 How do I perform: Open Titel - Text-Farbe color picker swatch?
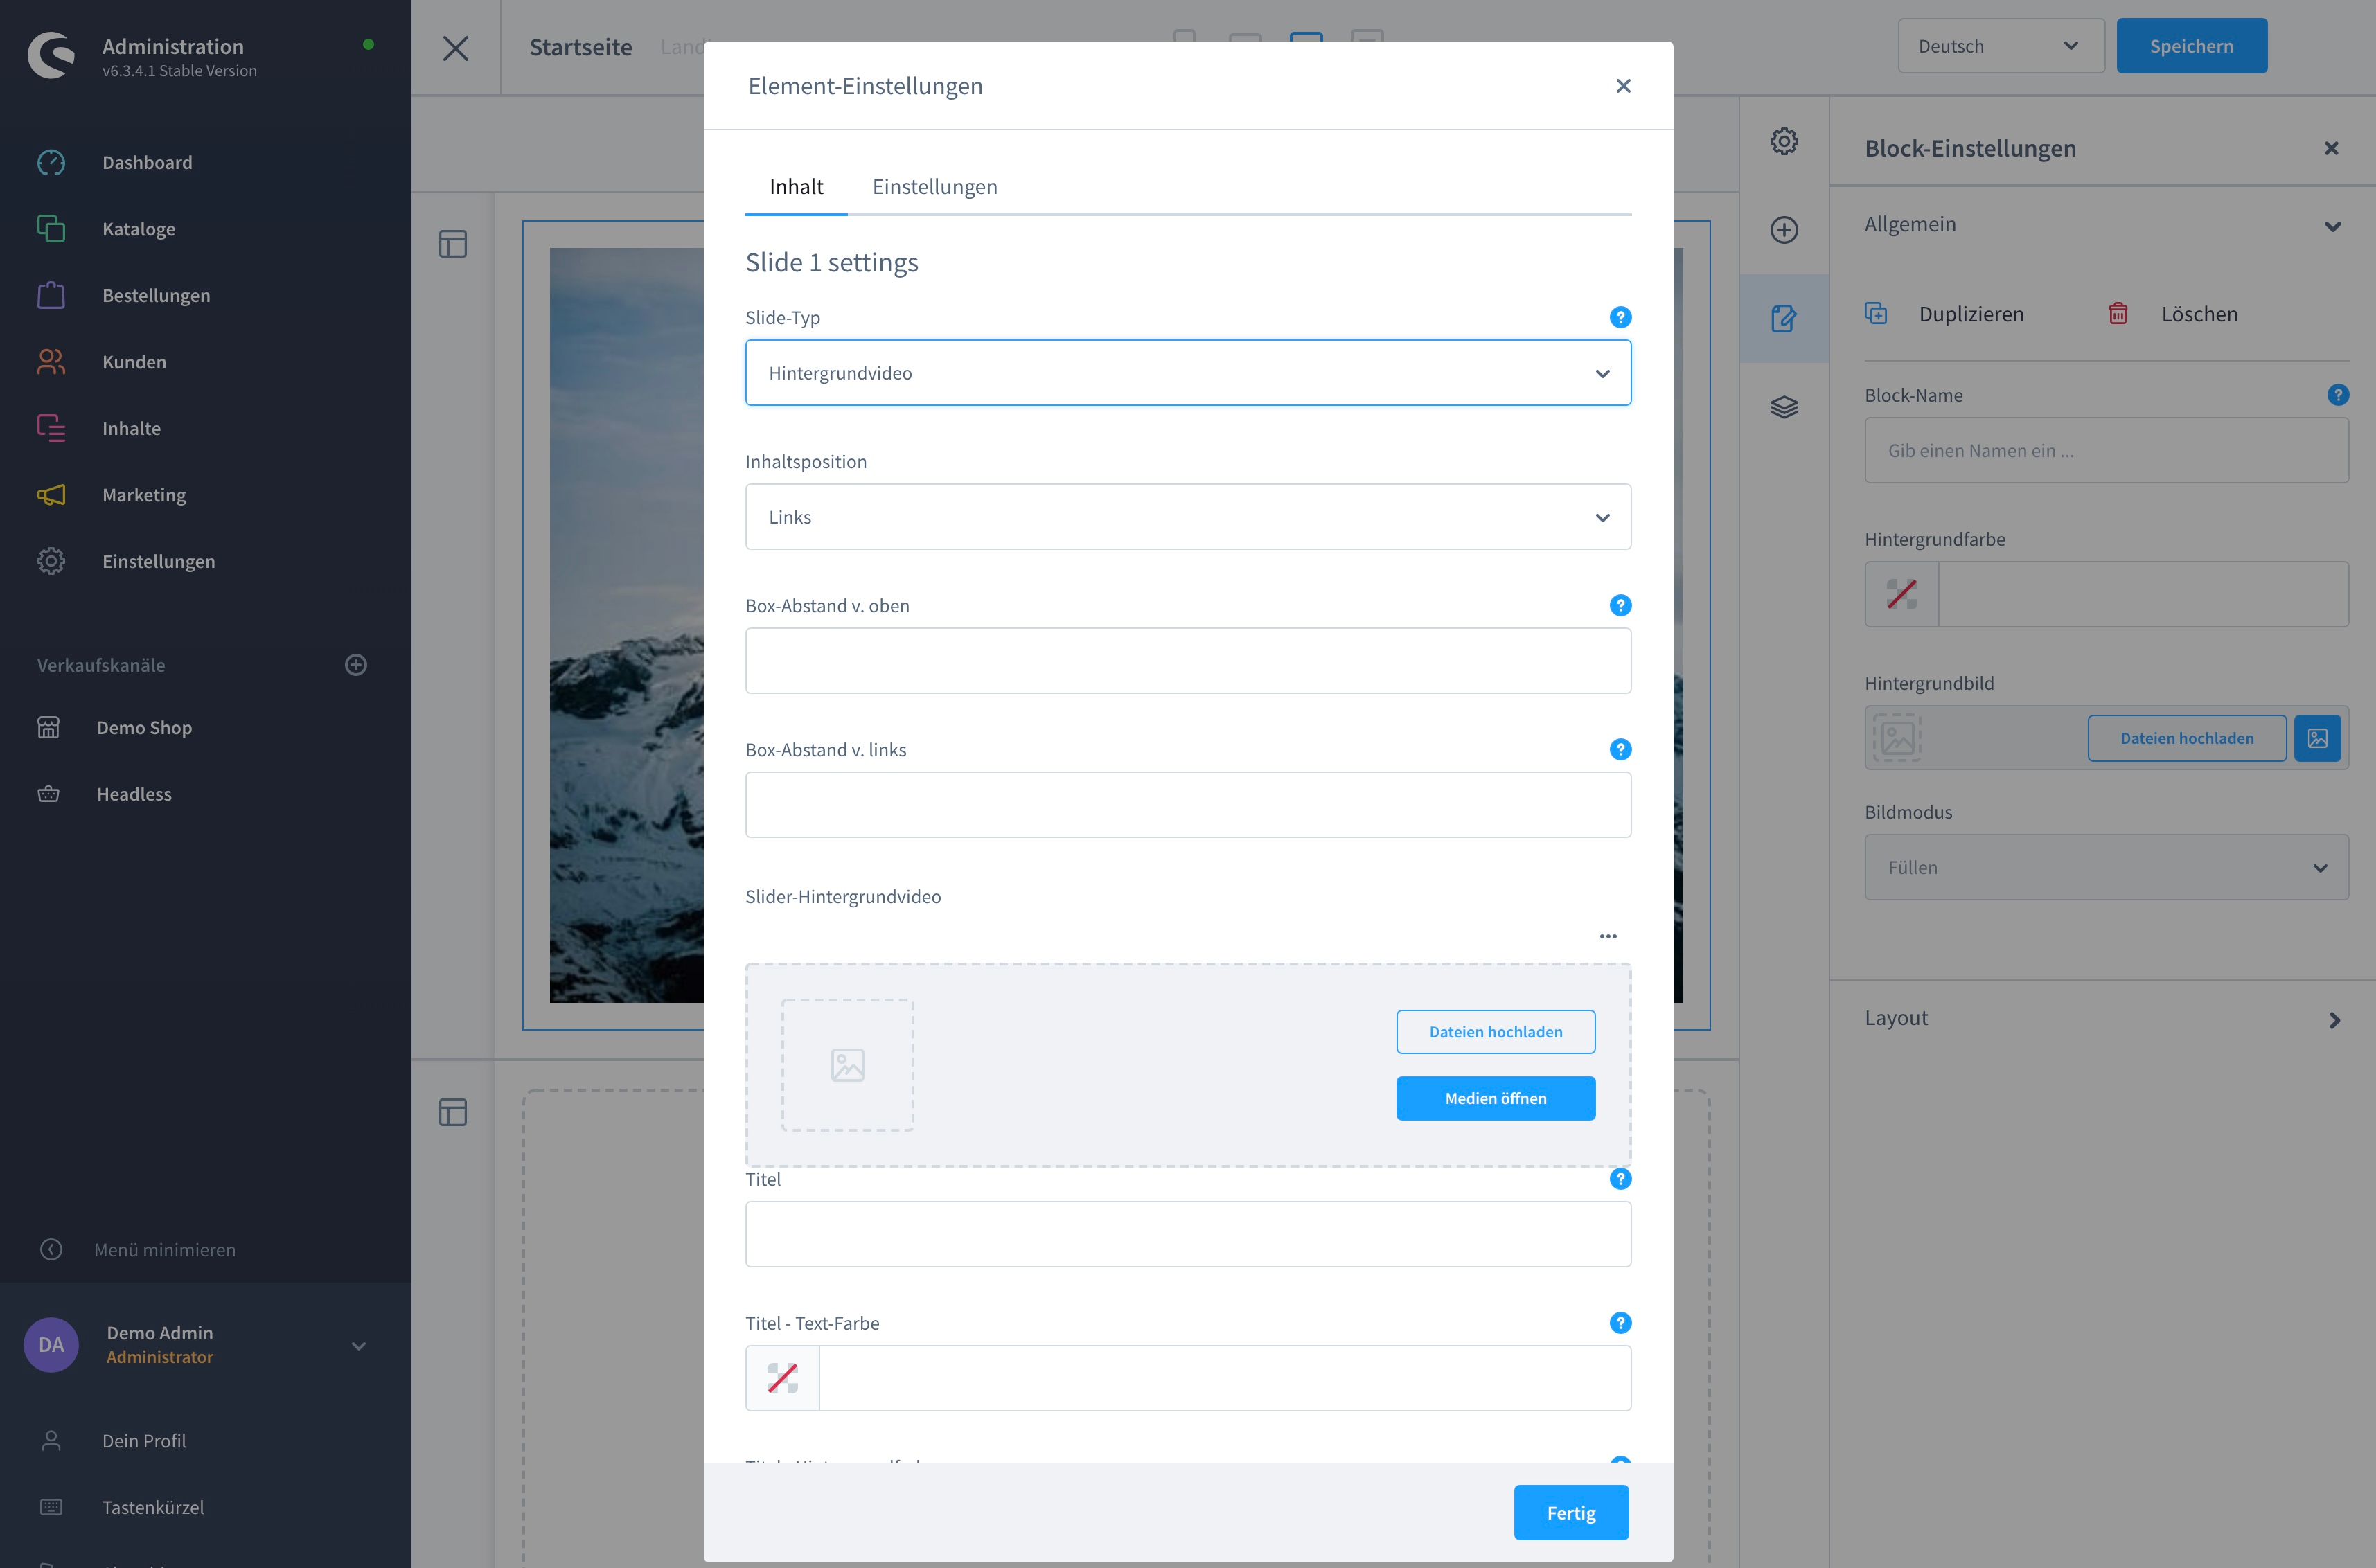coord(782,1378)
